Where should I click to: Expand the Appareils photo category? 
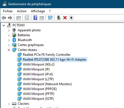point(9,30)
